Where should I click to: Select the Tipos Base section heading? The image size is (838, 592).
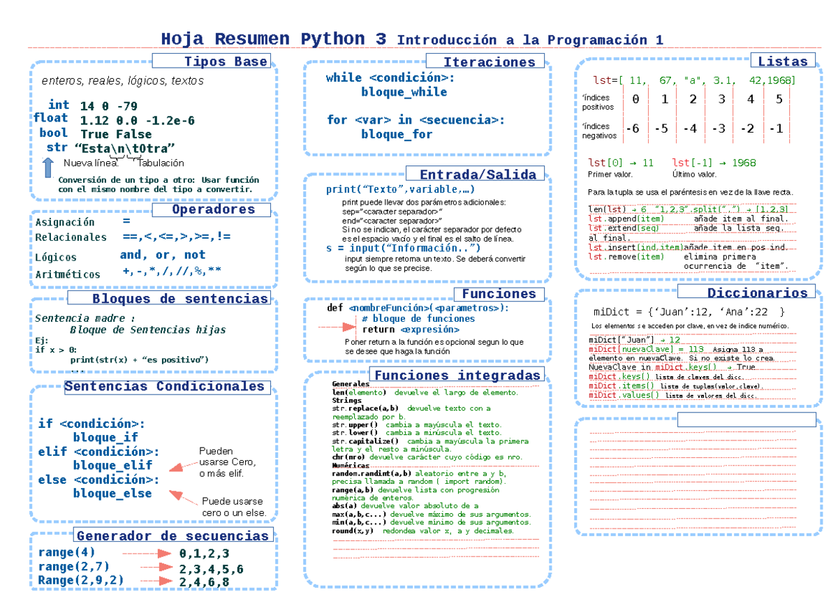212,61
